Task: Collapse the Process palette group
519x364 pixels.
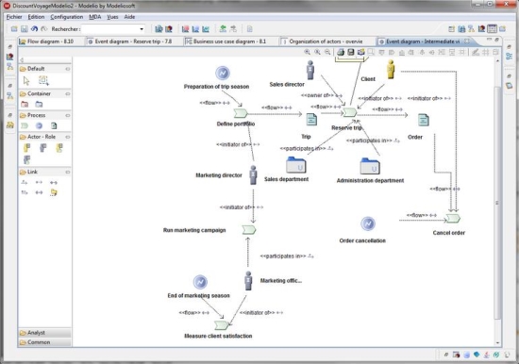Action: click(68, 115)
